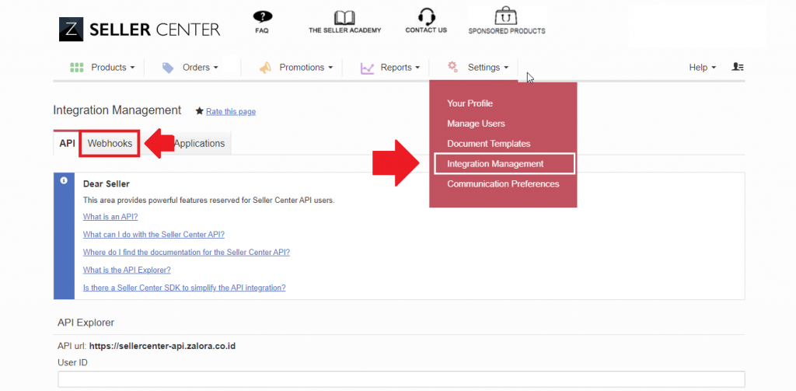Expand the Orders dropdown menu
The height and width of the screenshot is (391, 796).
200,68
